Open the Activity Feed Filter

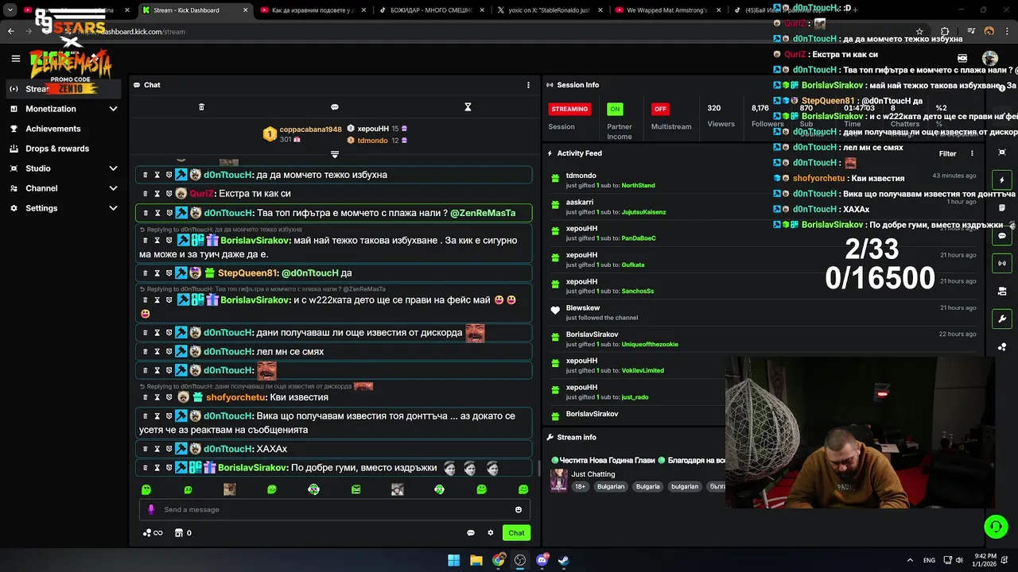[x=947, y=154]
